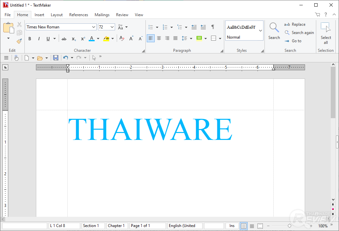Switch to the Review tab
The image size is (339, 231).
[x=122, y=15]
